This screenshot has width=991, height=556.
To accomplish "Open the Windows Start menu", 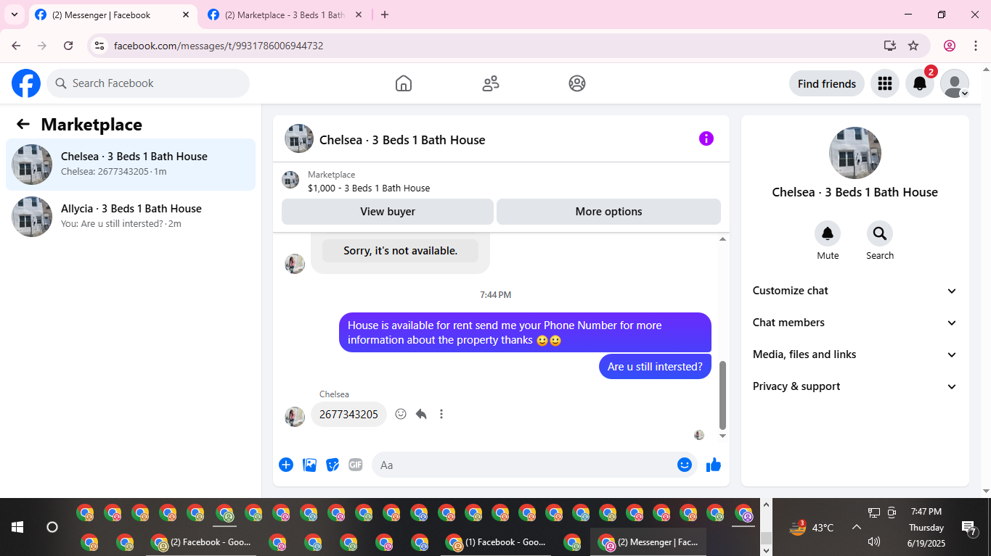I will 17,527.
